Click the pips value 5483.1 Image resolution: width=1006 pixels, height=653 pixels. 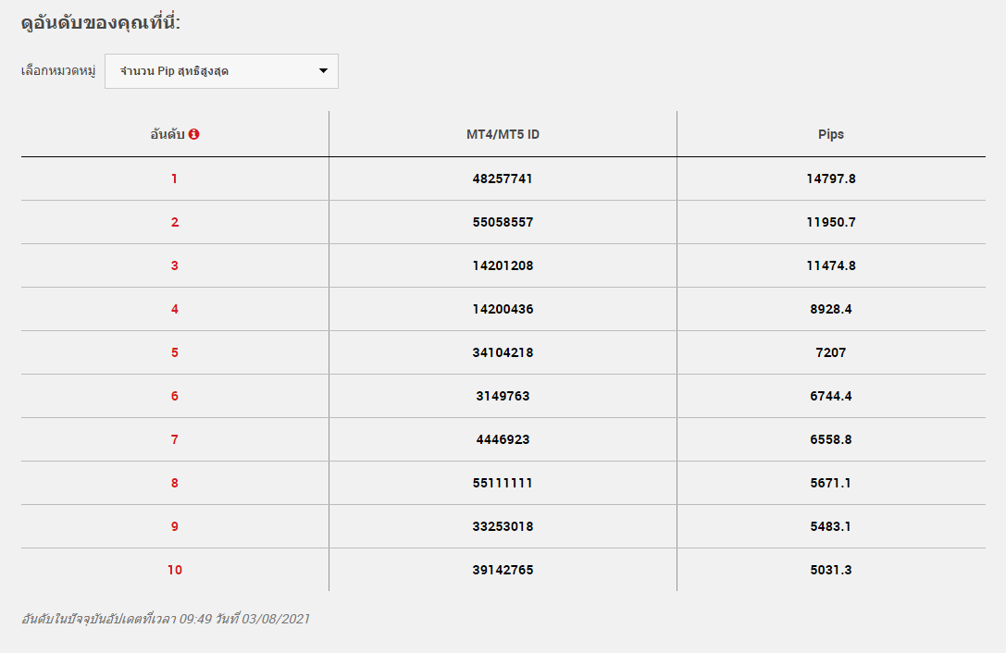(831, 526)
